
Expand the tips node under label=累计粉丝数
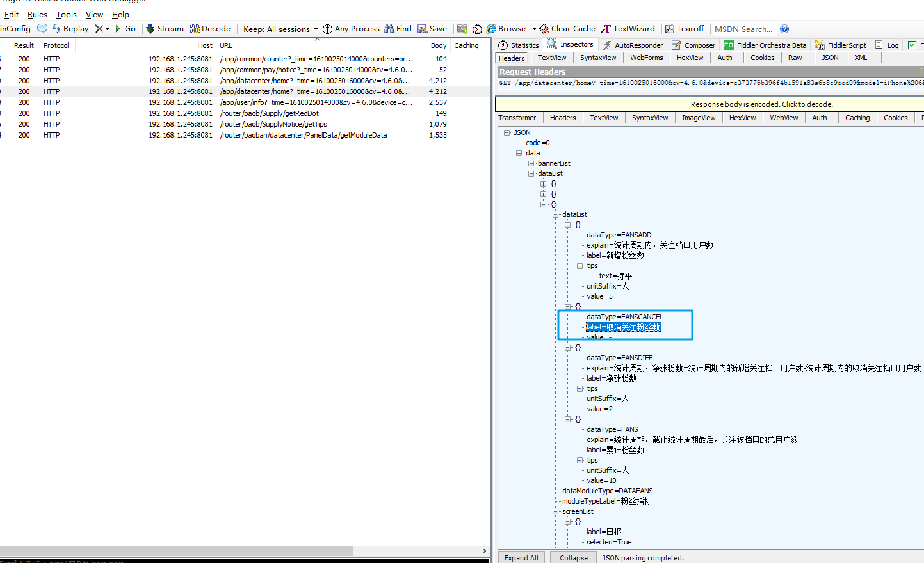(580, 460)
